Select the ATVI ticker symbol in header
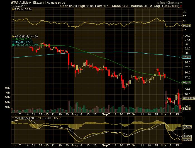Viewport: 195px width, 148px height. tap(15, 3)
